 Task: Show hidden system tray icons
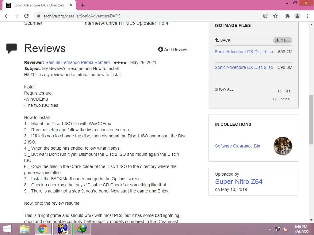[x=270, y=229]
